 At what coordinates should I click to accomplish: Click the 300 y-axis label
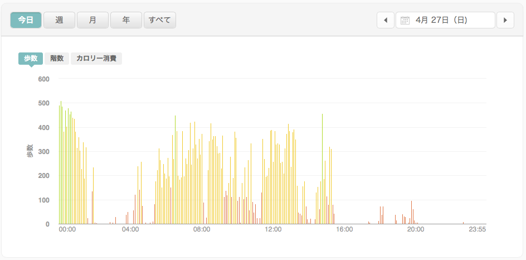[x=43, y=152]
